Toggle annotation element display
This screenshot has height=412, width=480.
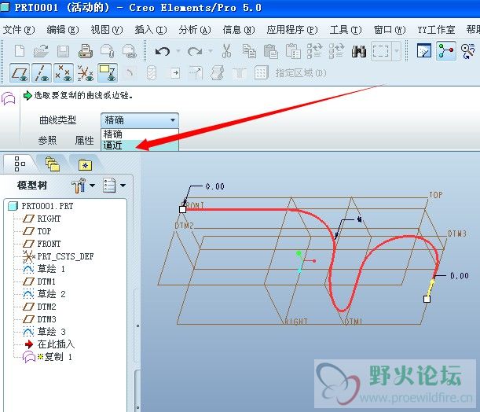click(x=108, y=73)
